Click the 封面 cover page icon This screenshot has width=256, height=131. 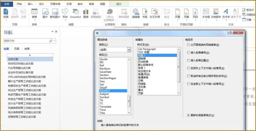(6, 12)
